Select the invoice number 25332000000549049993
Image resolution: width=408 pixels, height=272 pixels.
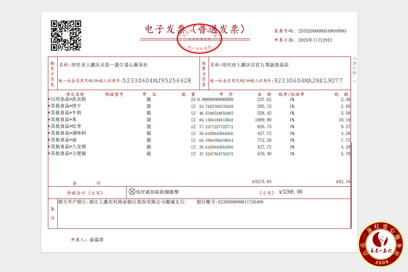click(x=322, y=31)
